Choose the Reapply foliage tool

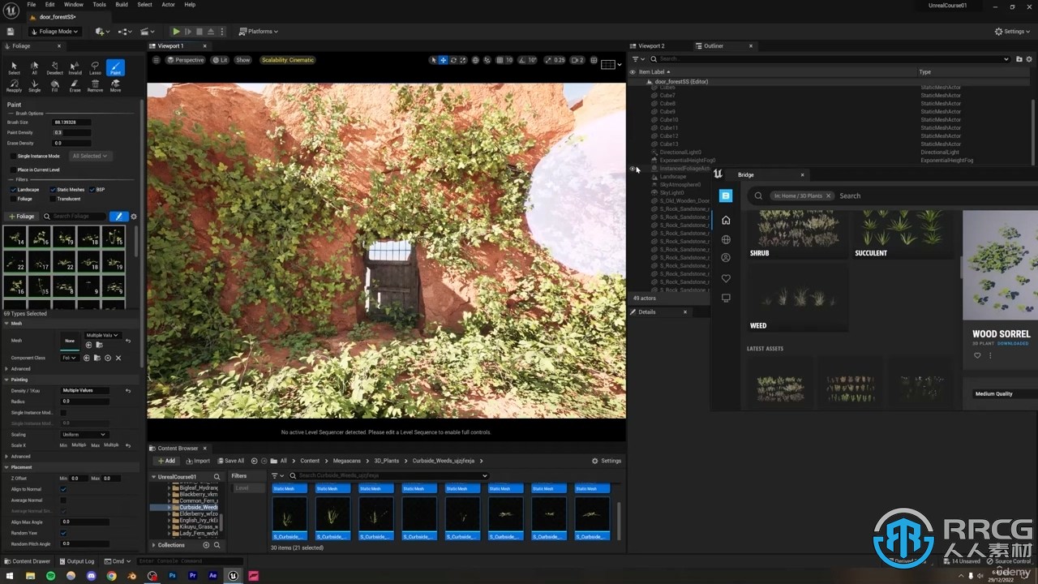click(x=14, y=85)
